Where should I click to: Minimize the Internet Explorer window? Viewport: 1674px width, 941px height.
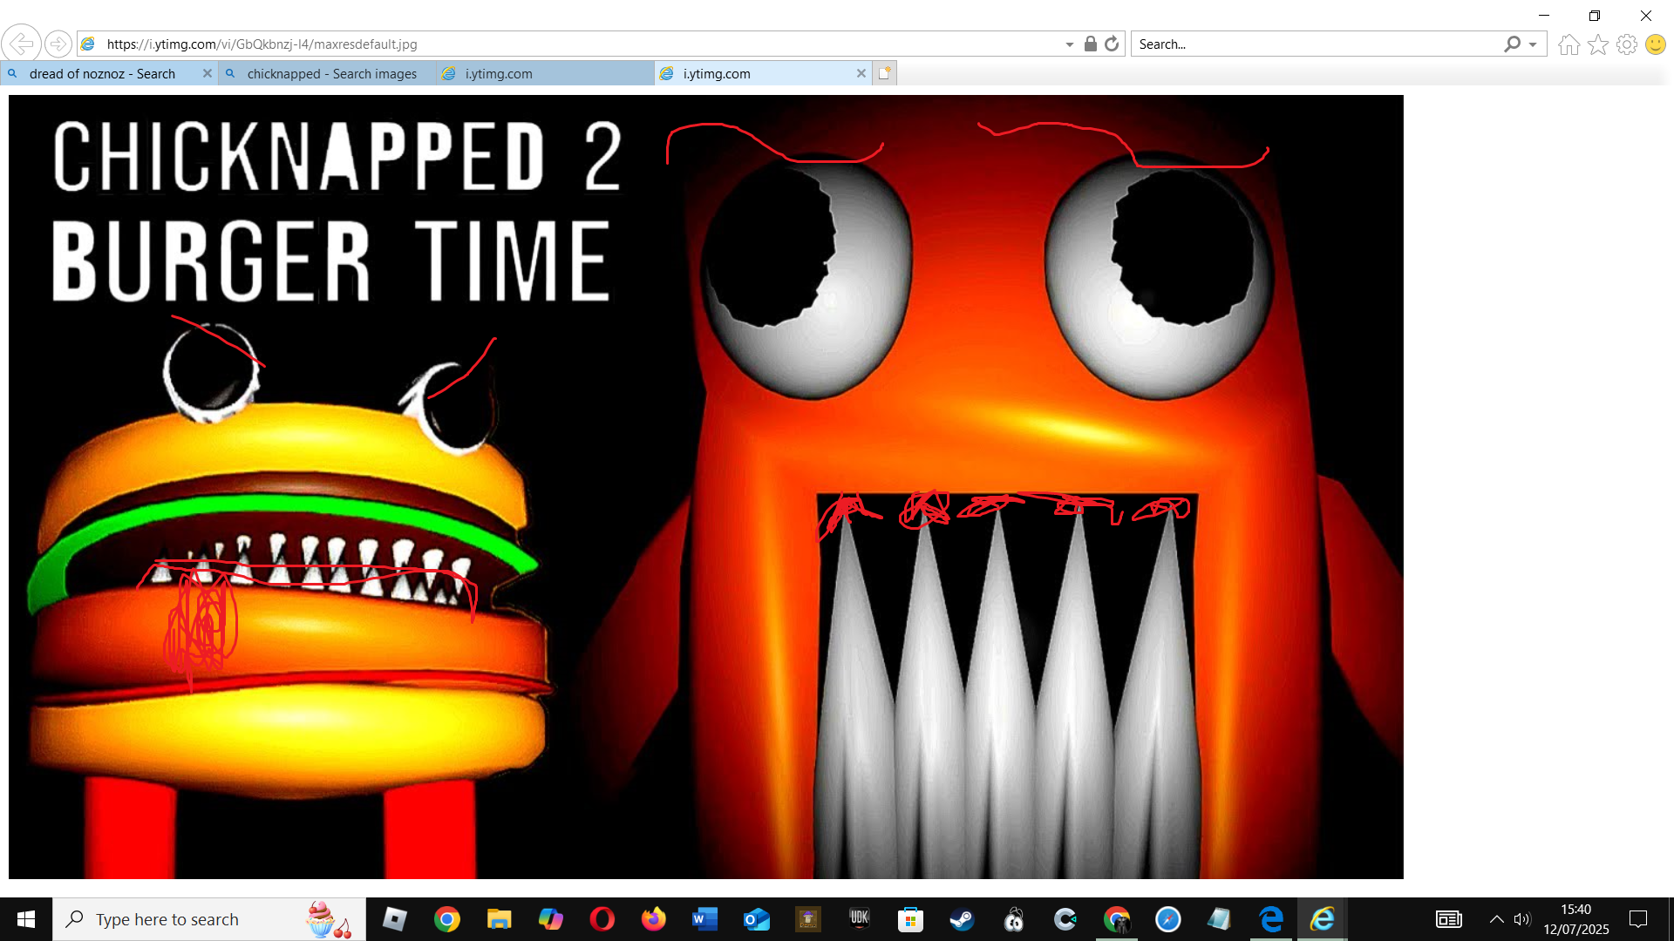[1544, 16]
